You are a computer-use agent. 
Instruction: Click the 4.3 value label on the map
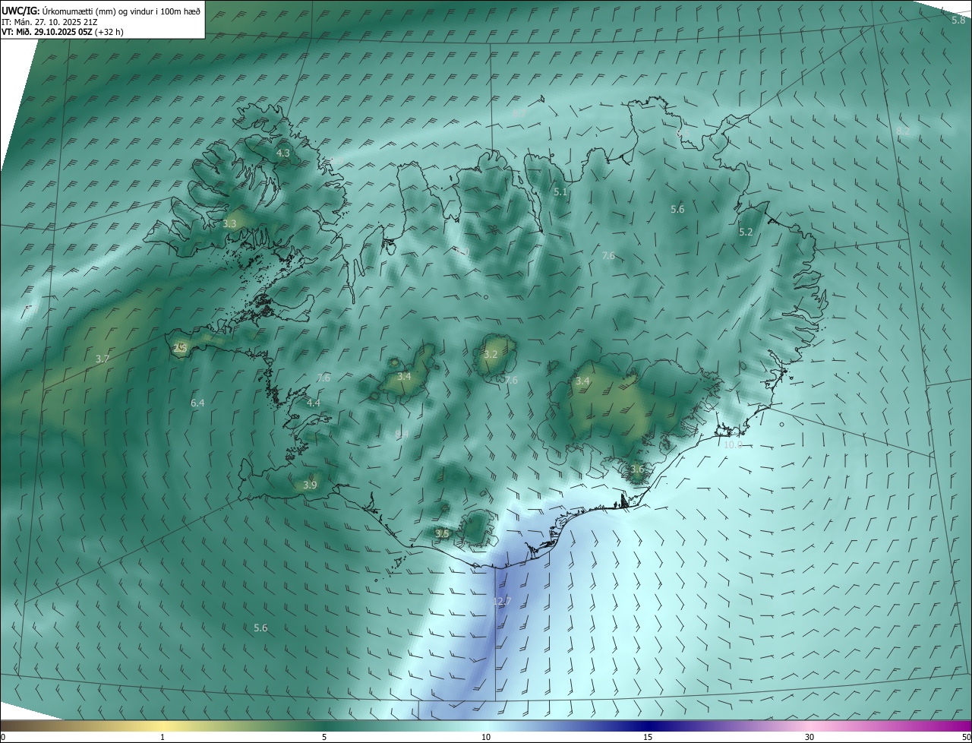pyautogui.click(x=282, y=153)
